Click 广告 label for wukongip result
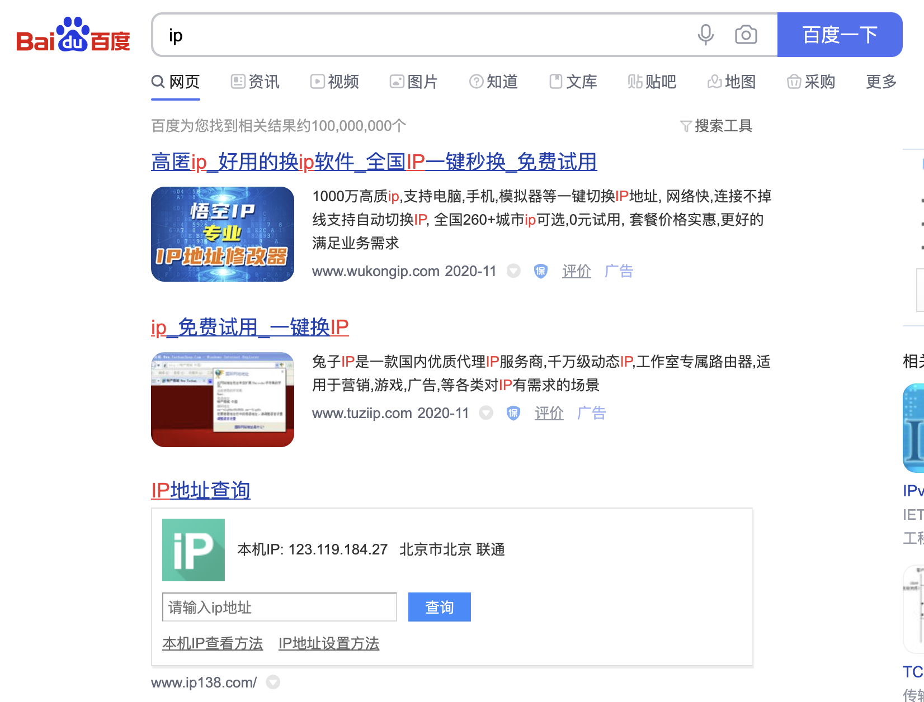Screen dimensions: 924x702 (619, 271)
